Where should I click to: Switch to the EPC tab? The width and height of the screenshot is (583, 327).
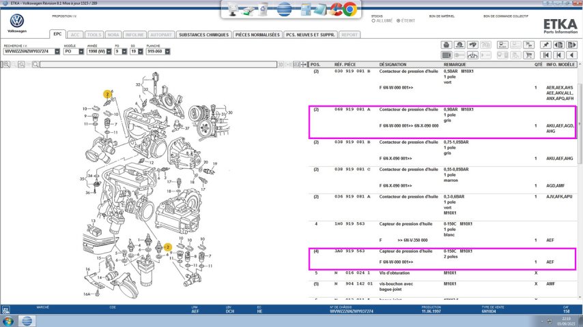[x=57, y=34]
